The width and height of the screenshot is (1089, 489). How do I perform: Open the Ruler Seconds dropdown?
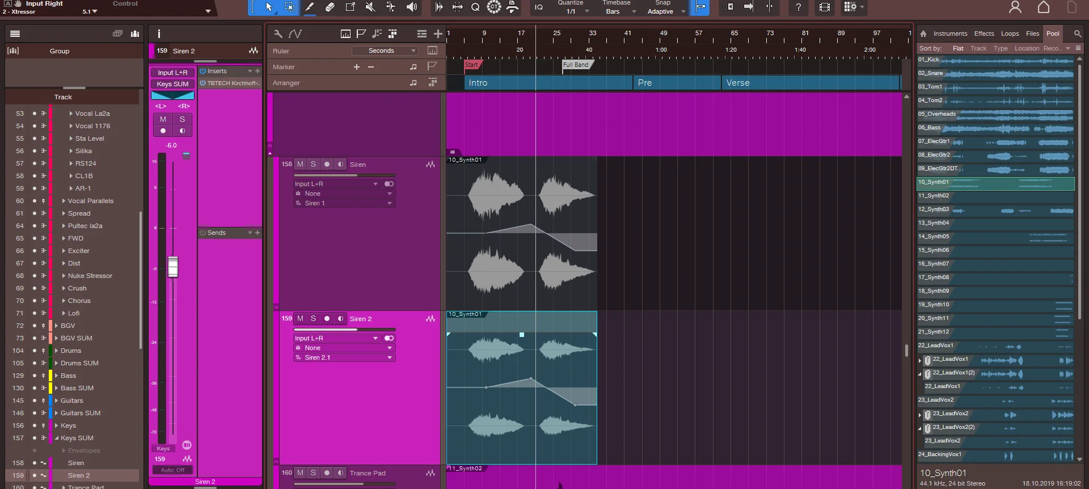(x=385, y=50)
